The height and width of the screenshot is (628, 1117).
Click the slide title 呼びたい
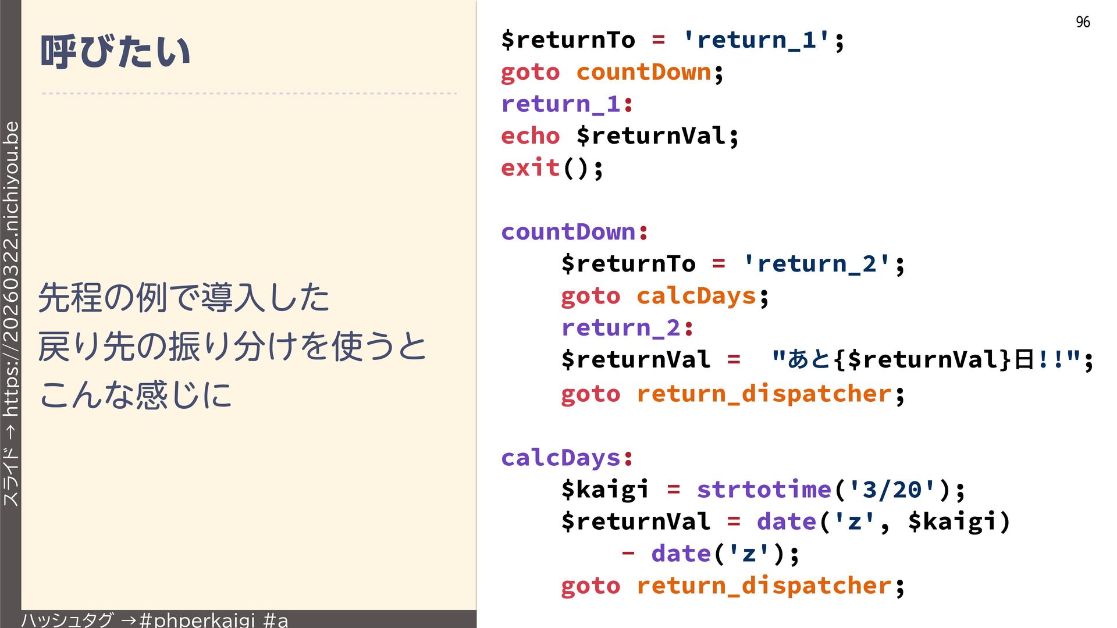pyautogui.click(x=115, y=52)
